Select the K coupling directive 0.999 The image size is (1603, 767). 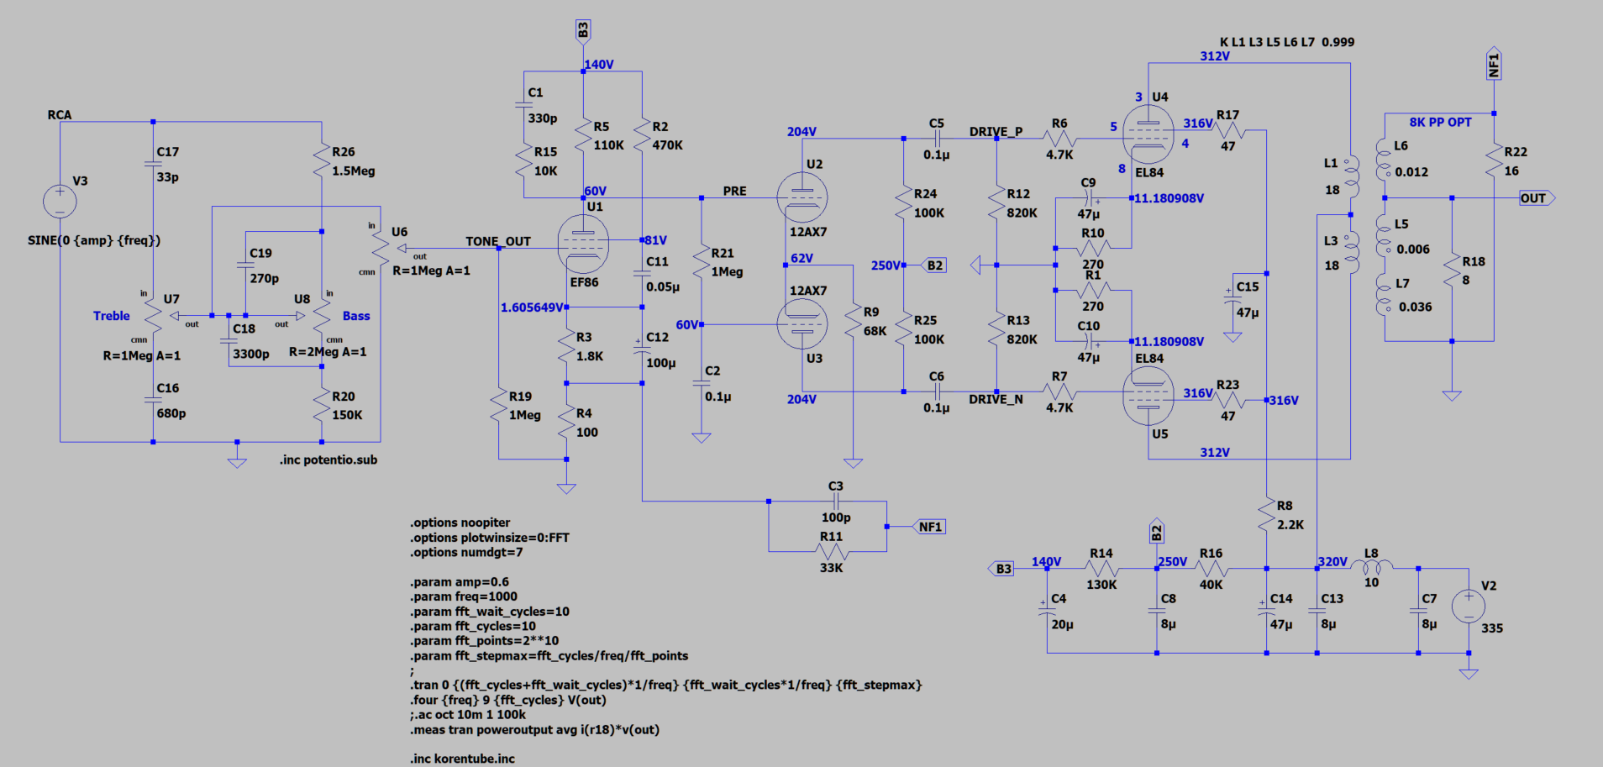point(1286,42)
